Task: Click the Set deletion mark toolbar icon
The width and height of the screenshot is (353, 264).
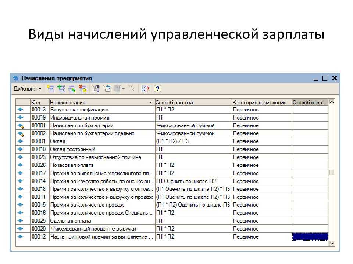Action: pyautogui.click(x=83, y=89)
